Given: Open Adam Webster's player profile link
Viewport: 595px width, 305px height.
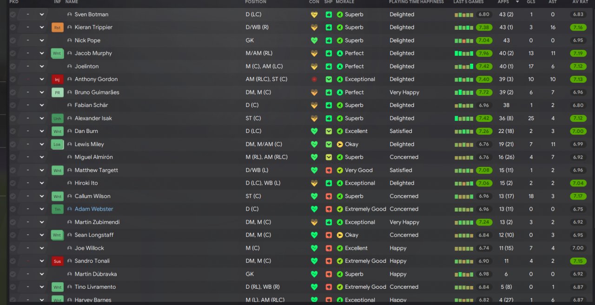Looking at the screenshot, I should pos(94,209).
